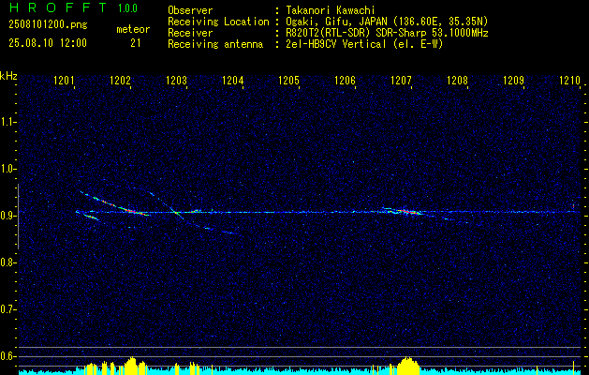Click the Observer field label
The image size is (589, 375).
(x=190, y=11)
